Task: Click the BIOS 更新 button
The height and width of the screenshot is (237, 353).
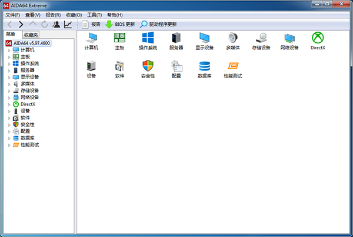Action: coord(119,24)
